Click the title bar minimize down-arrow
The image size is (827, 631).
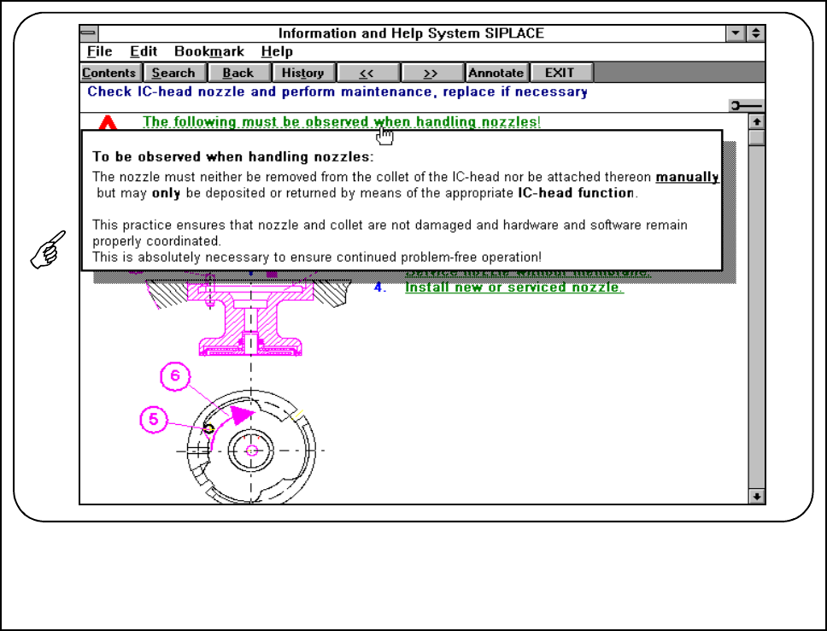pos(736,33)
